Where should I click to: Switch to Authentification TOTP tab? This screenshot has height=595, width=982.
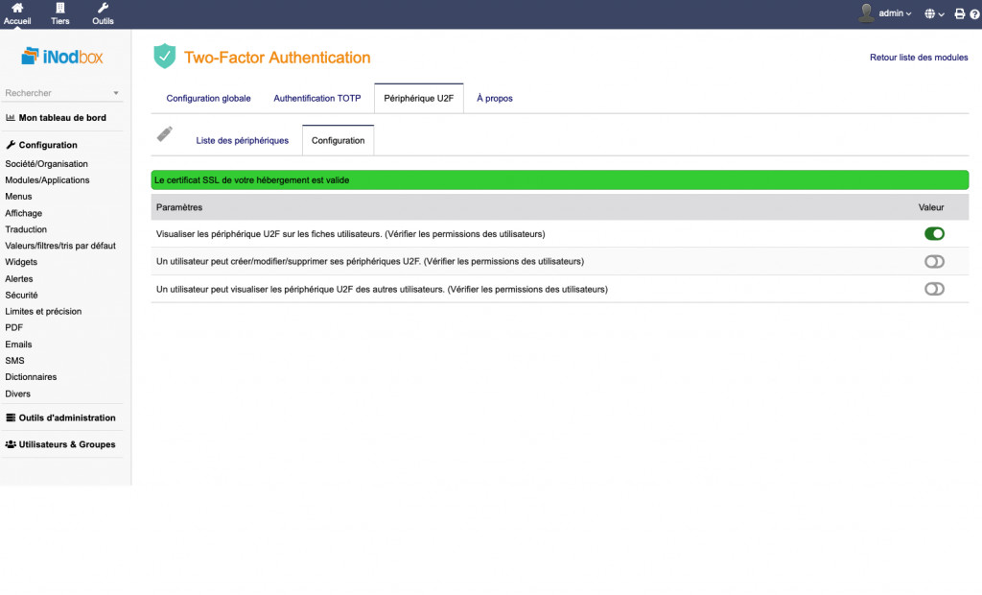(316, 99)
